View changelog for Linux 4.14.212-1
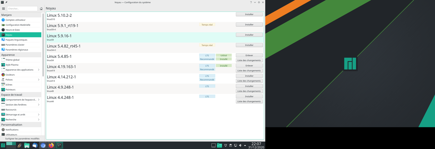Viewport: 435px width, 149px height. (249, 81)
